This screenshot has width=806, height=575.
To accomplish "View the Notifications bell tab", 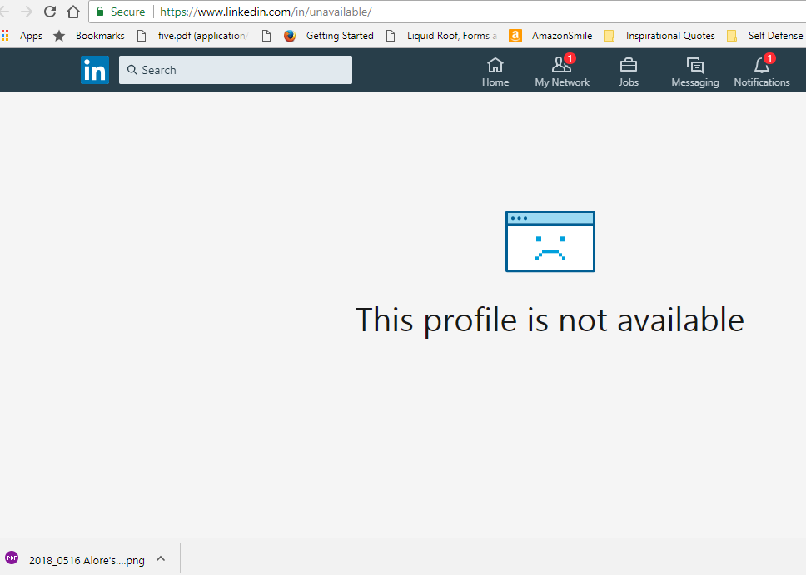I will pyautogui.click(x=762, y=72).
